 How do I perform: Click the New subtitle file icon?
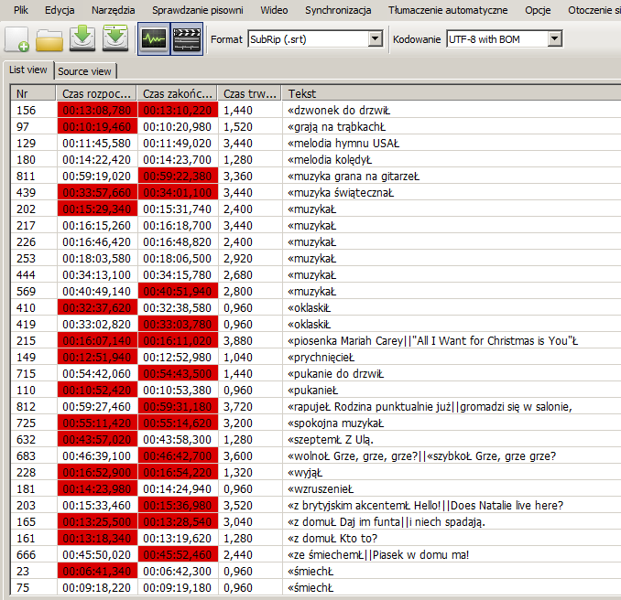(x=17, y=39)
